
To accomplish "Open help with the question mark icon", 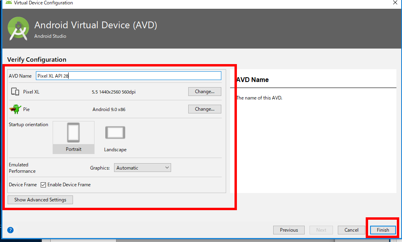I will point(10,230).
